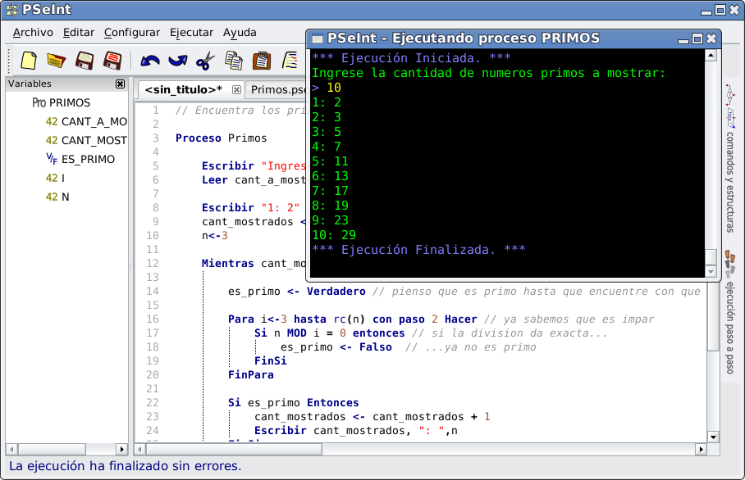Viewport: 745px width, 480px height.
Task: Open the Ejecutar menu
Action: 191,32
